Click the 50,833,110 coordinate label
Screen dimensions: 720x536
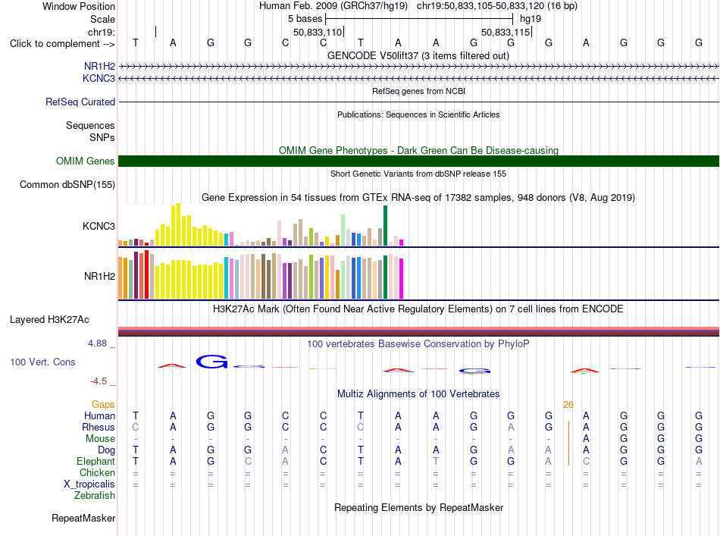point(318,32)
